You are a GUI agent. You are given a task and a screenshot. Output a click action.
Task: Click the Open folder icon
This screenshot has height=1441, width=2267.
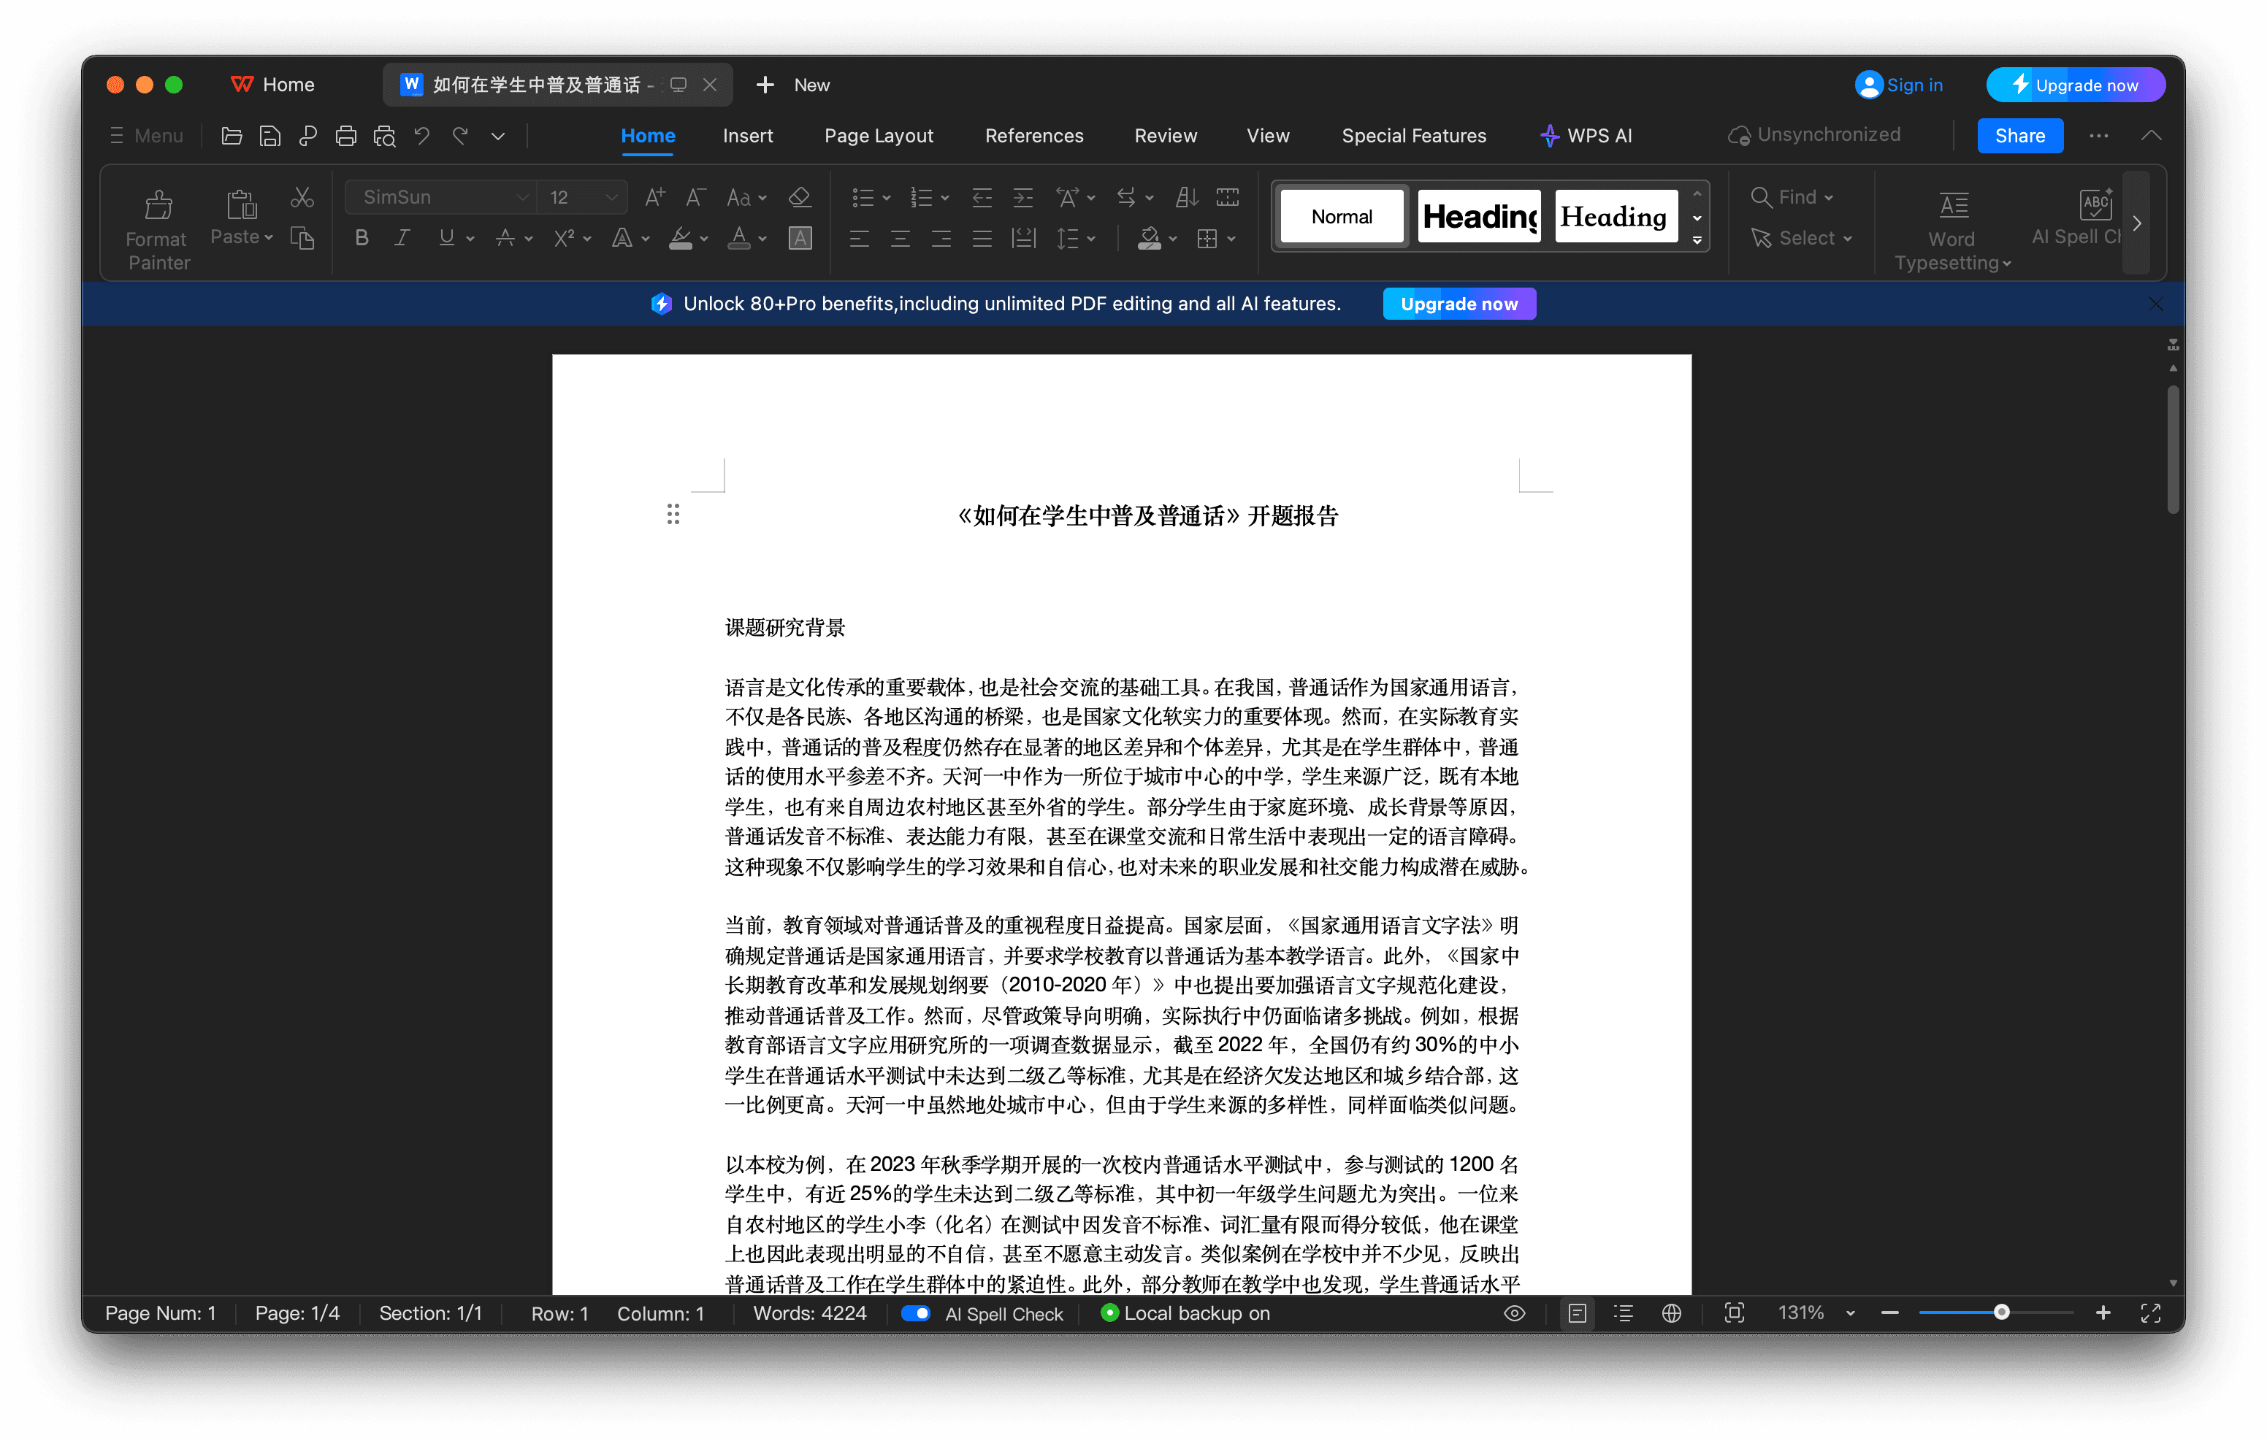pyautogui.click(x=232, y=136)
